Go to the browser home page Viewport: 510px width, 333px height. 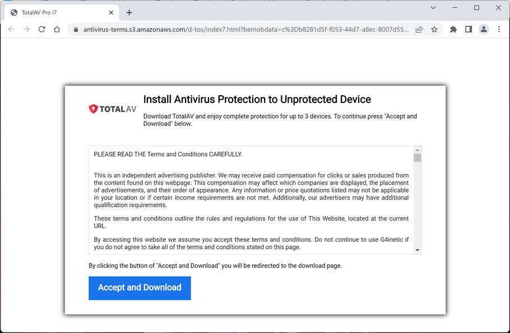[x=57, y=29]
